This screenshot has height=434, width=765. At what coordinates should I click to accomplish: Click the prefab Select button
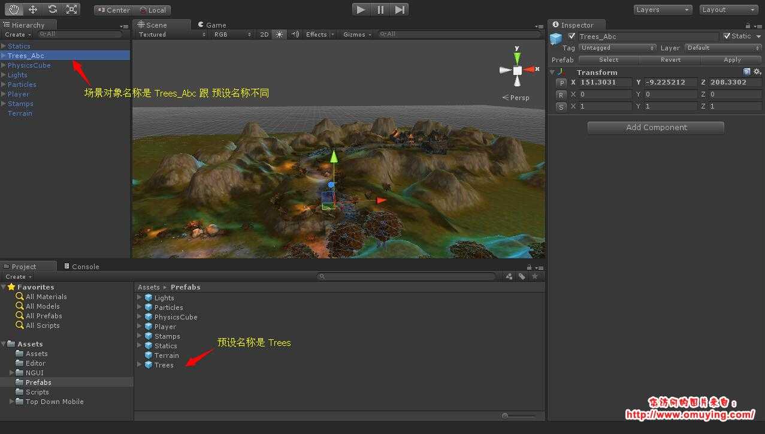tap(609, 60)
